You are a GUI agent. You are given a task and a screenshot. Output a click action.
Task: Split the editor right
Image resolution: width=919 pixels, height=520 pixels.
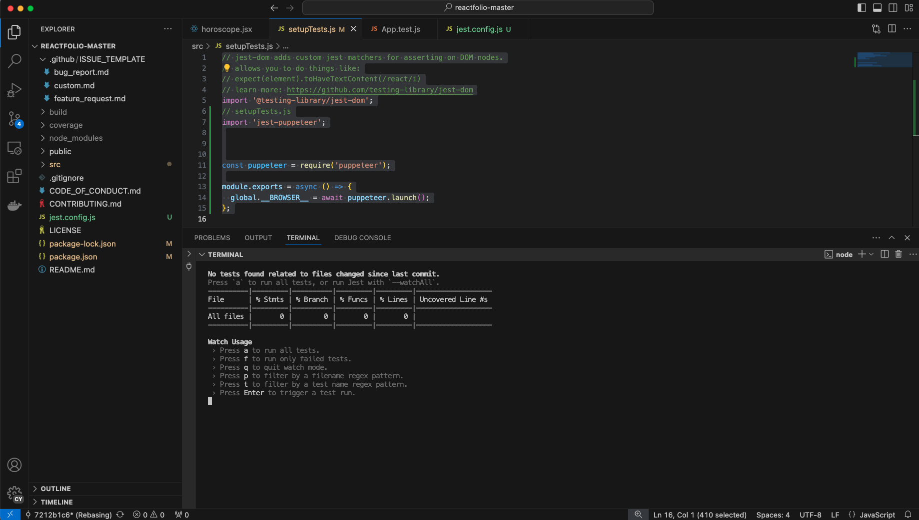coord(892,29)
